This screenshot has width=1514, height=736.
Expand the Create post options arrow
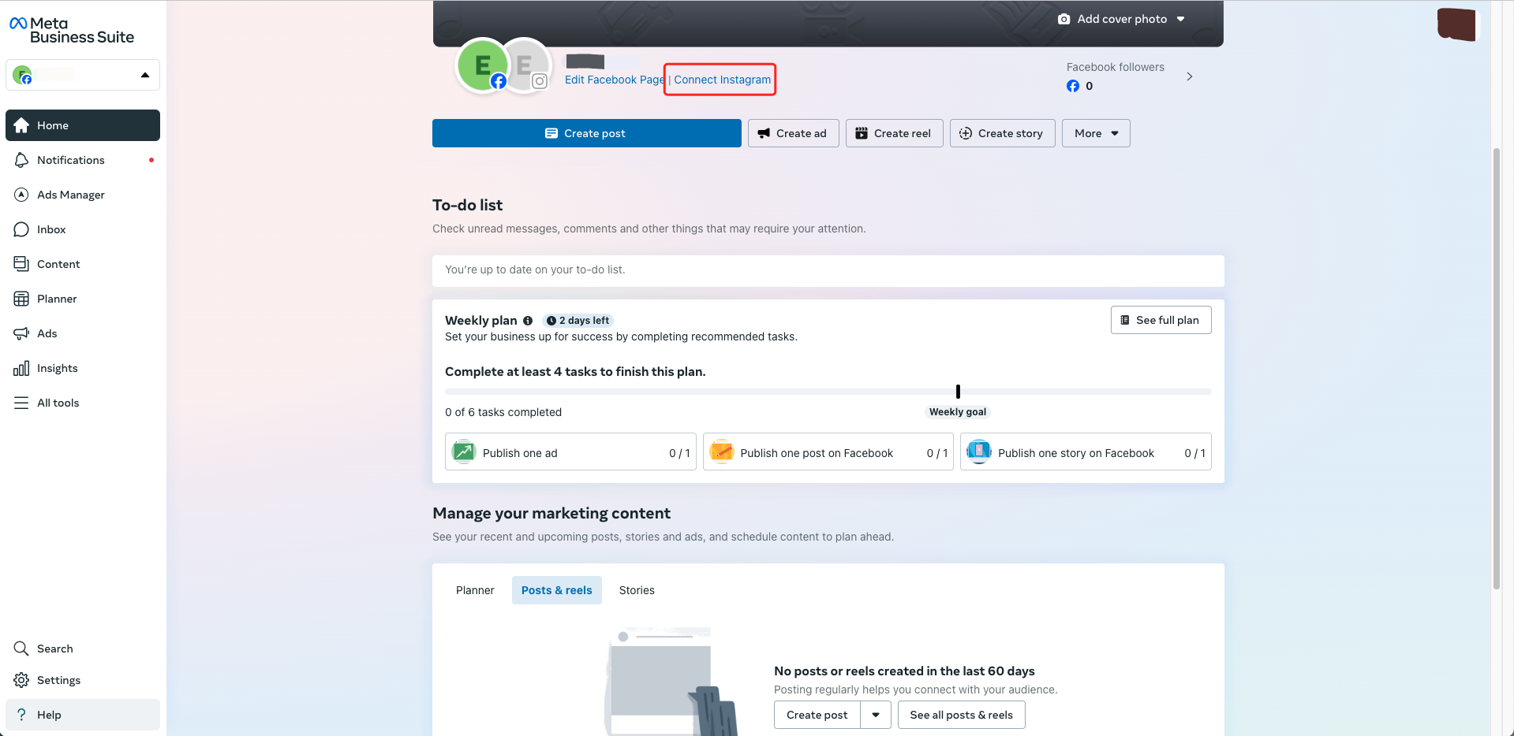point(876,715)
